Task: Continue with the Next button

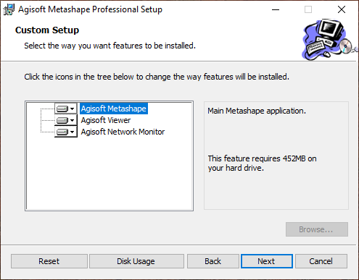Action: coord(267,261)
